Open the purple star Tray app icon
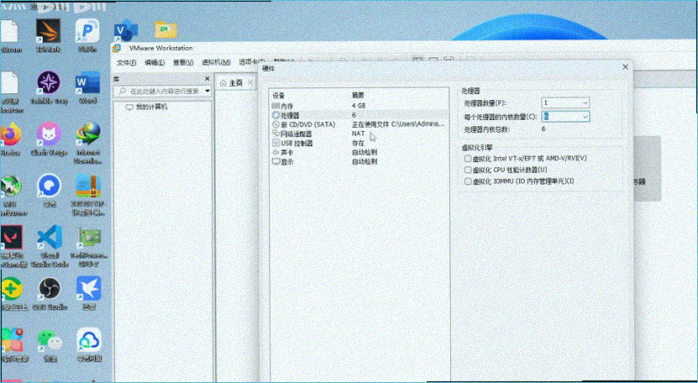The image size is (698, 383). 49,83
